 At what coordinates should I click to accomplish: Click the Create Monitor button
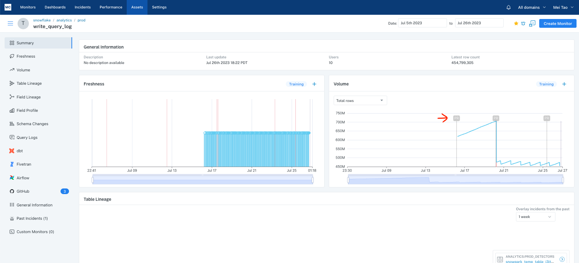[x=558, y=24]
